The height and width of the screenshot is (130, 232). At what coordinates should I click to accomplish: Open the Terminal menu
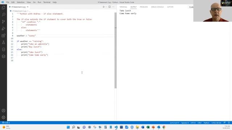[x=47, y=2]
